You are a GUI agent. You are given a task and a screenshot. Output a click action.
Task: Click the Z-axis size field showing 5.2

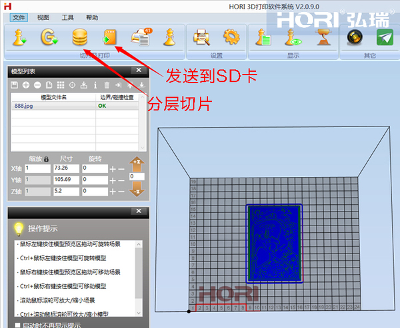click(x=66, y=192)
